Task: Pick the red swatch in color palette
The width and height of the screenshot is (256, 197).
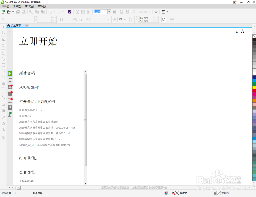Action: (254, 91)
